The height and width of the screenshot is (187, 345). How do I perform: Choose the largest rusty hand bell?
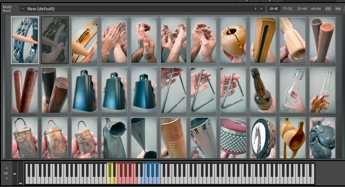25,138
